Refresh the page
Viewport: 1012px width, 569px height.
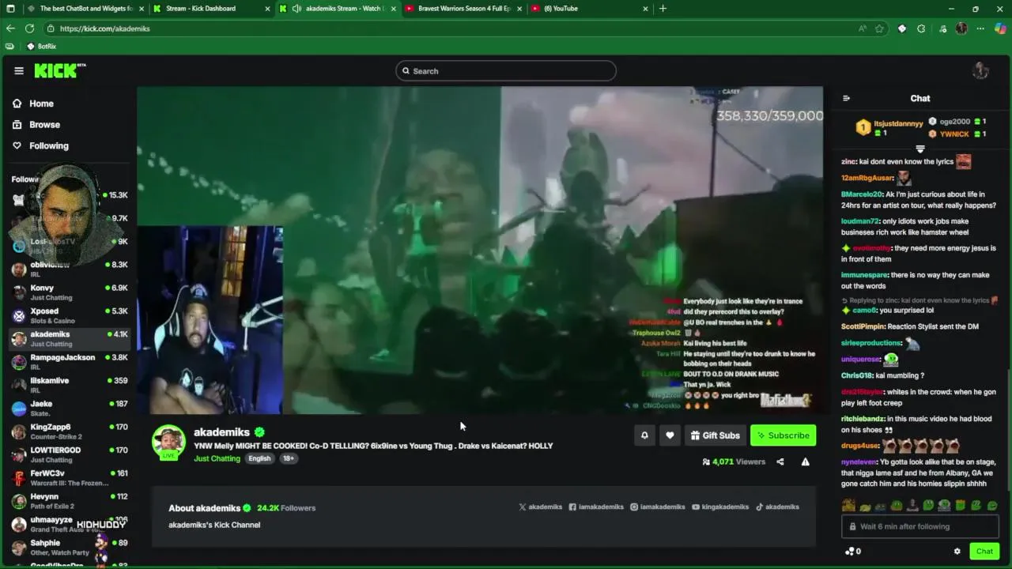coord(29,28)
